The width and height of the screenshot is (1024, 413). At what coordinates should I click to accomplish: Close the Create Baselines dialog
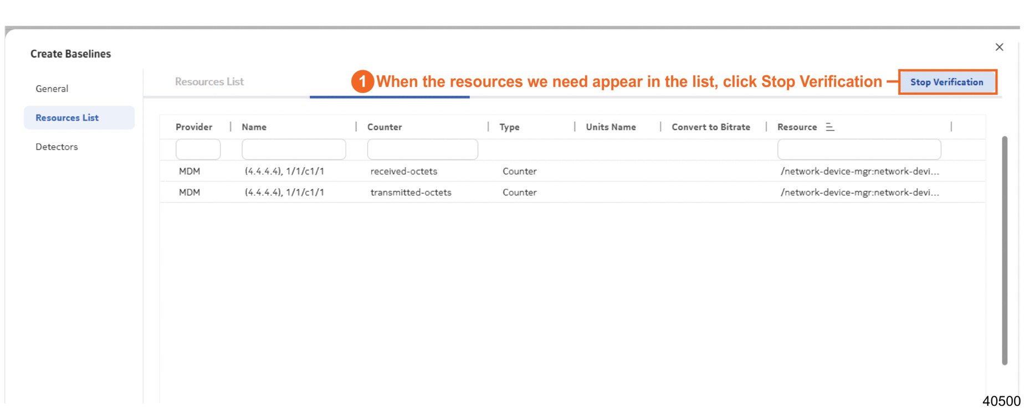(x=999, y=47)
